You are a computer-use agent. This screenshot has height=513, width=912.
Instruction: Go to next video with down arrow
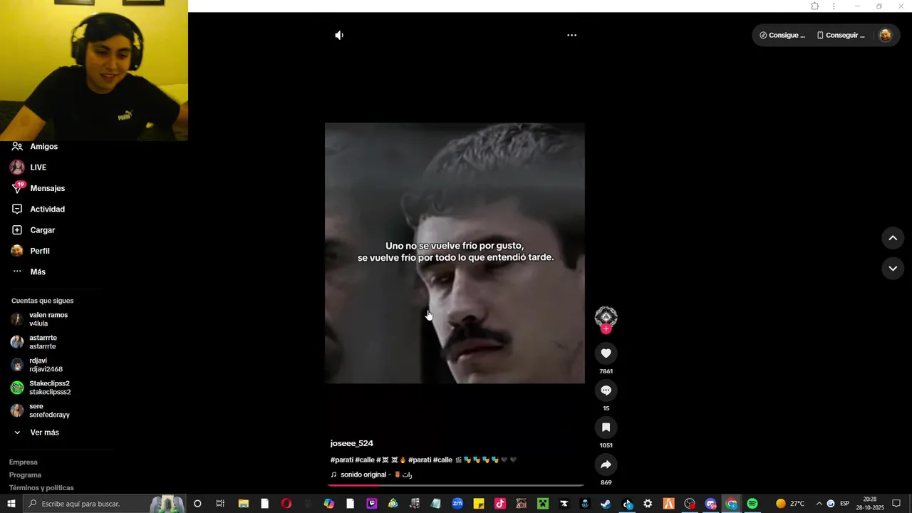point(893,269)
